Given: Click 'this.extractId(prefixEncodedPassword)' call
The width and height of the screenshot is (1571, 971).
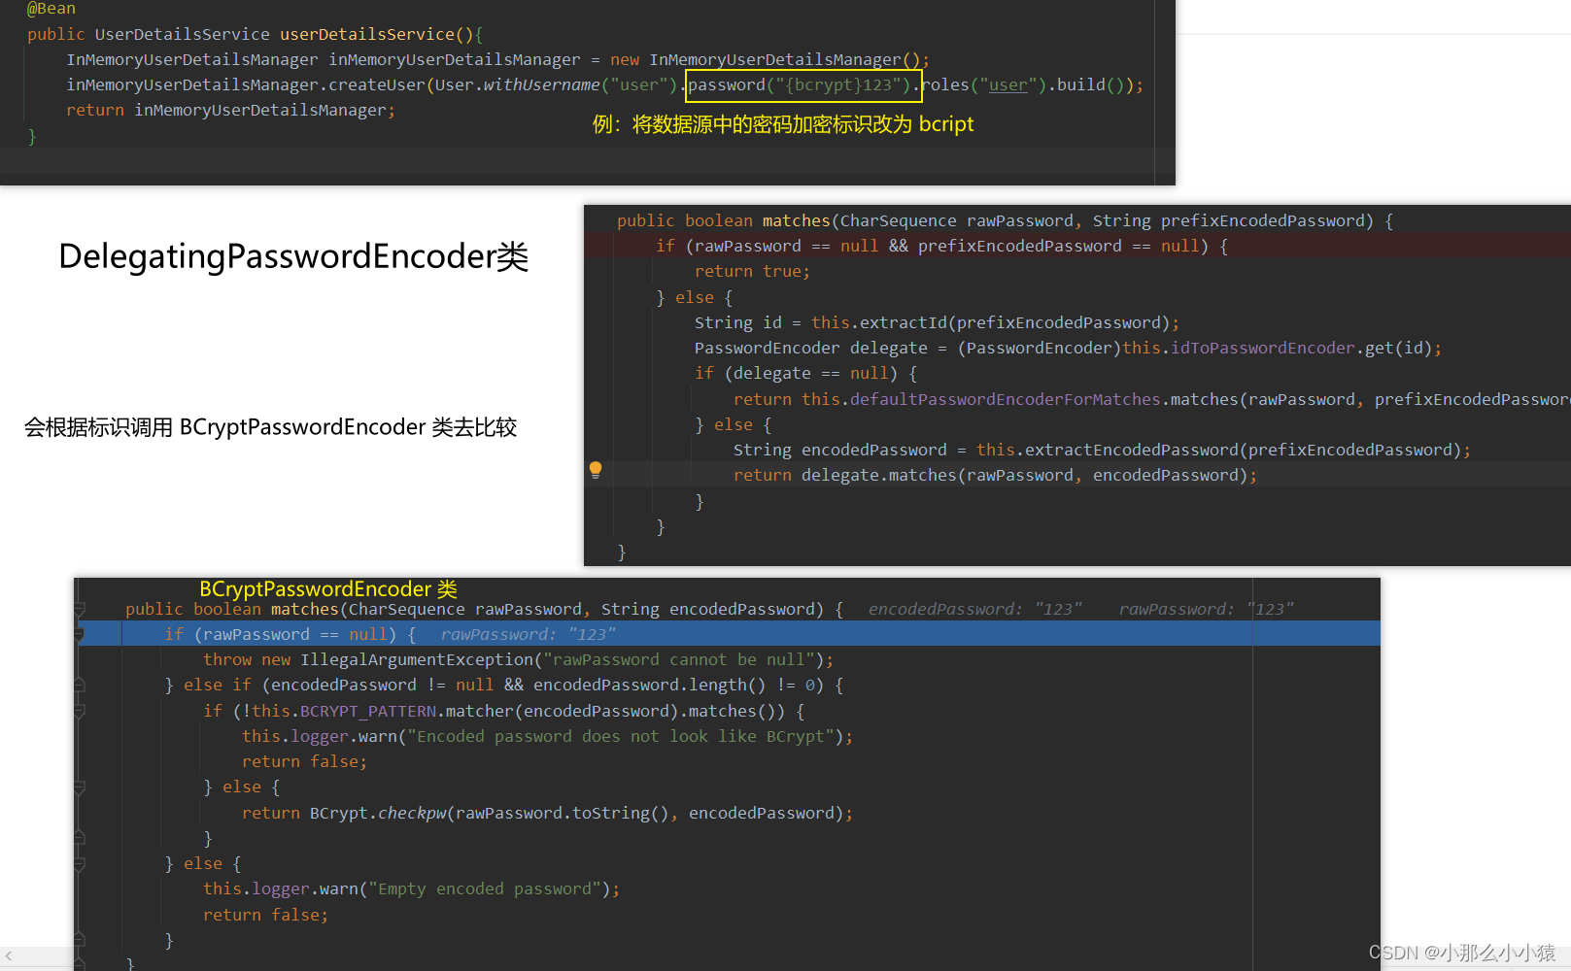Looking at the screenshot, I should point(990,322).
